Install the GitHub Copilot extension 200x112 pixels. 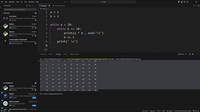tap(34, 105)
